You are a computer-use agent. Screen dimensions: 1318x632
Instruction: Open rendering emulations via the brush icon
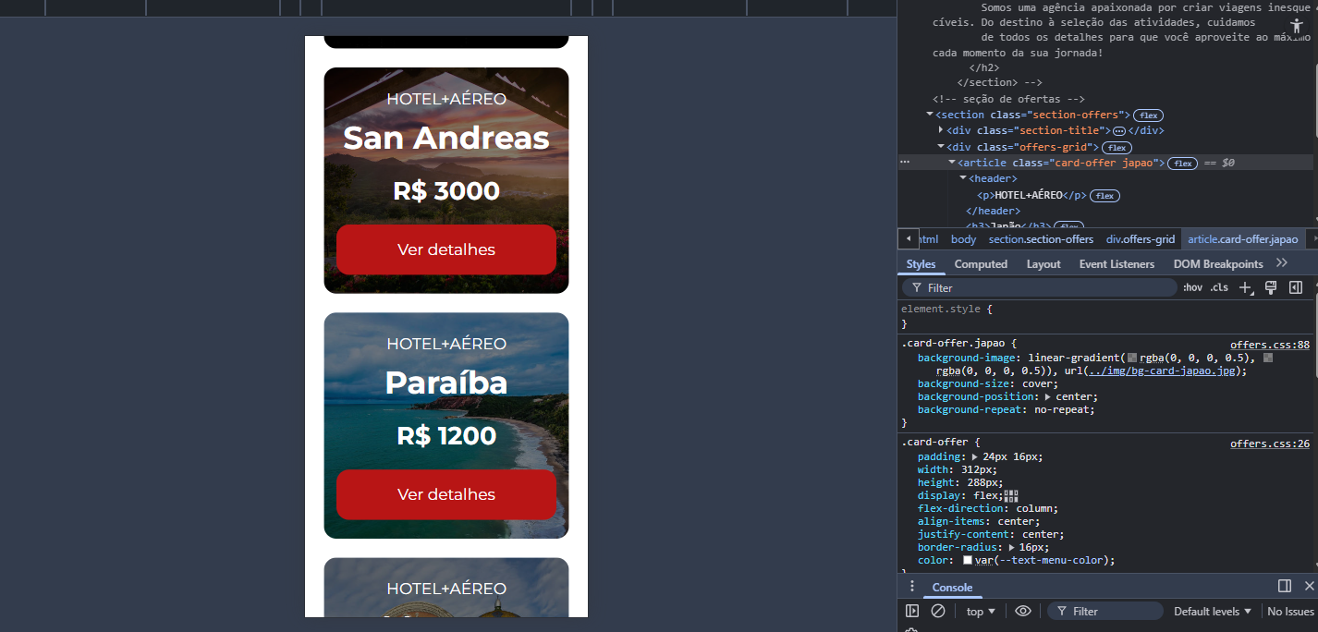point(1270,287)
